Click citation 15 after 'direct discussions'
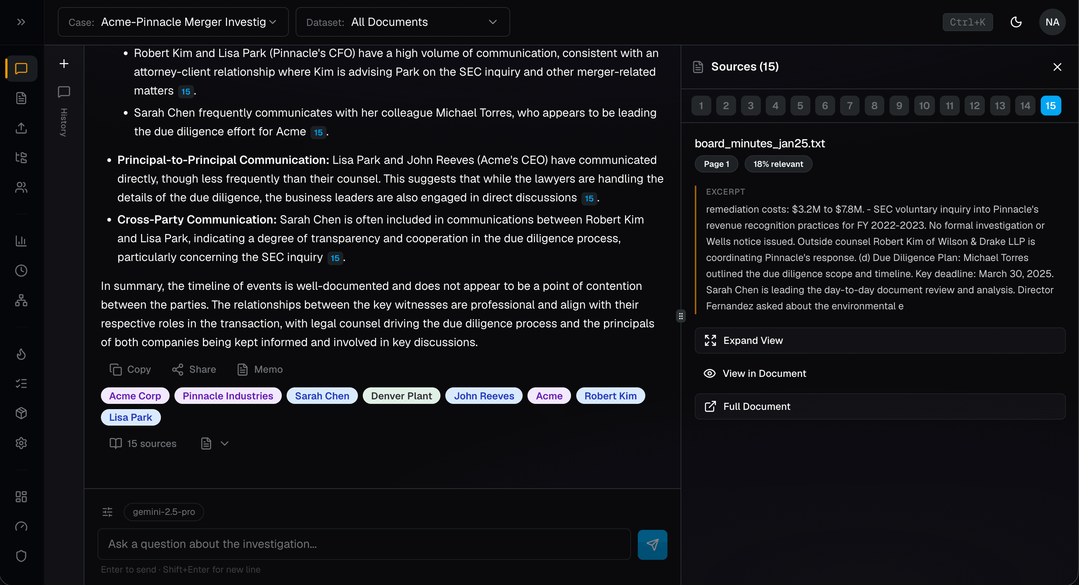The height and width of the screenshot is (585, 1079). (589, 198)
